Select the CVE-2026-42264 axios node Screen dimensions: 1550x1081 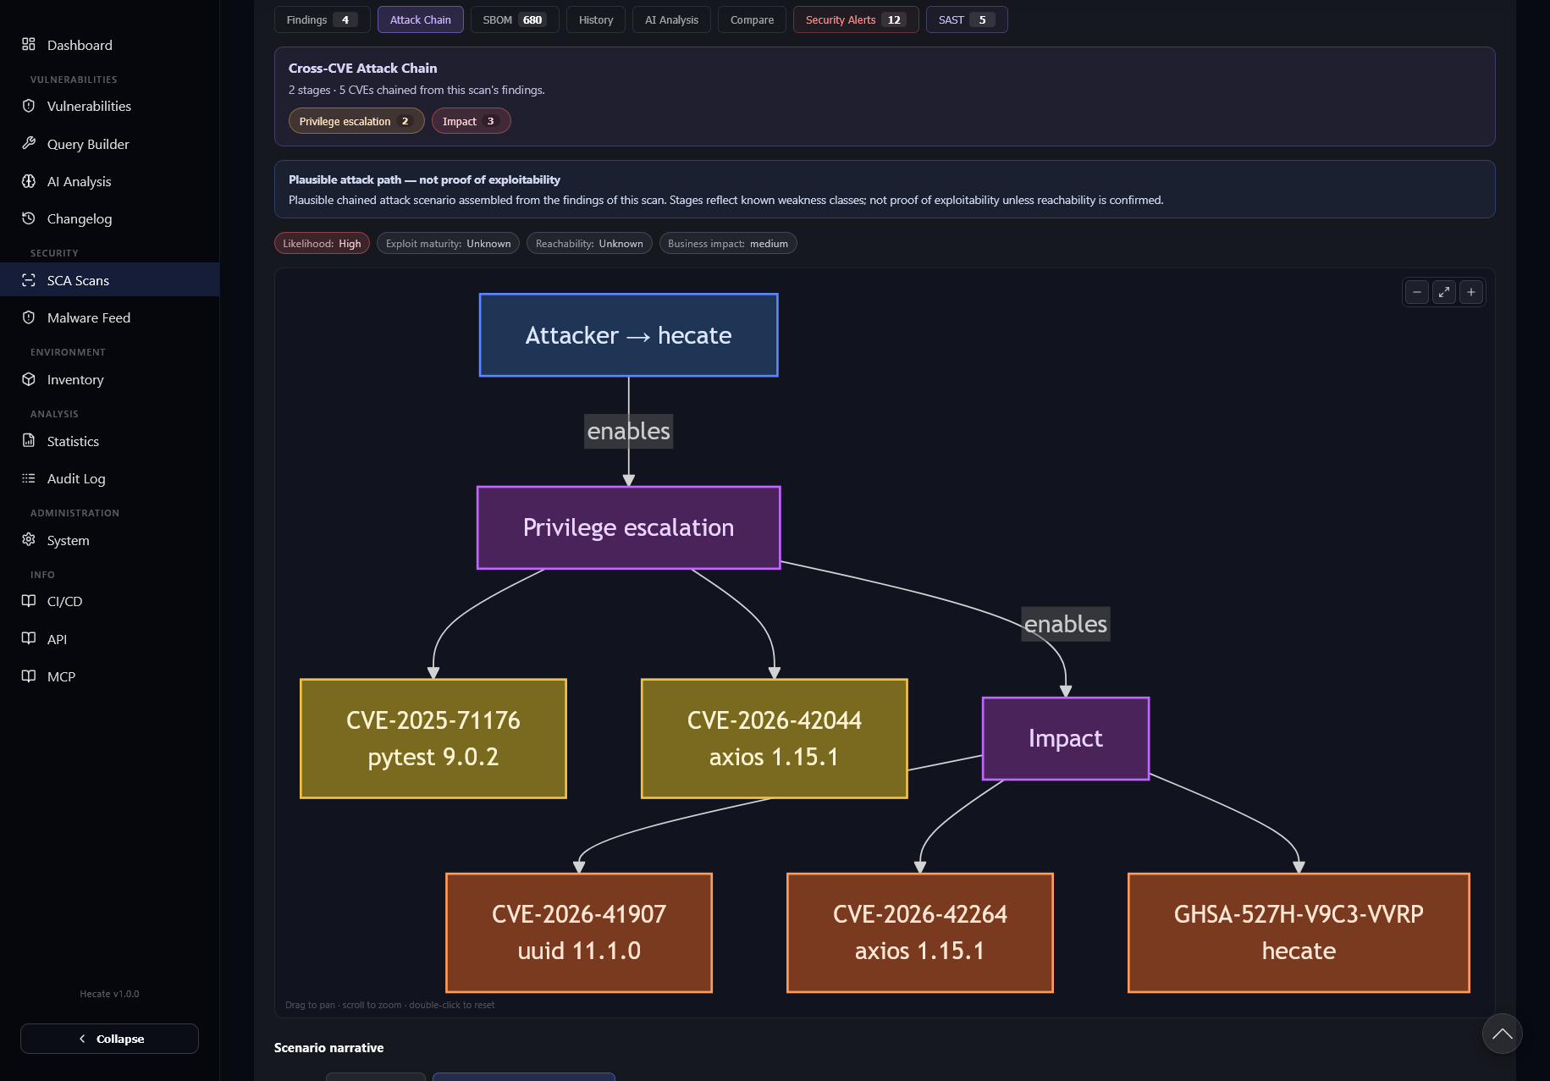click(x=920, y=932)
